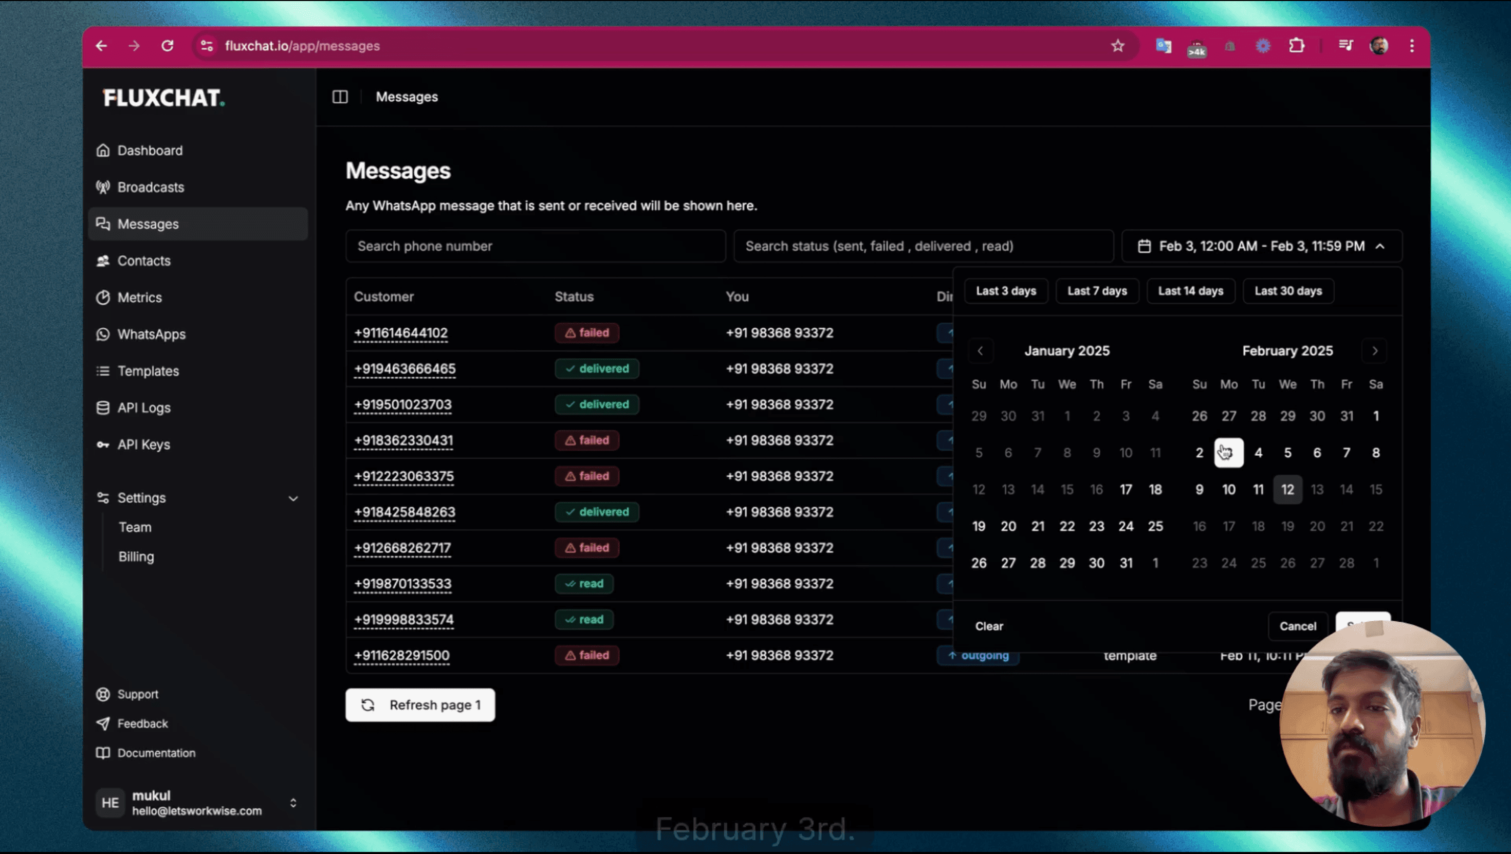1511x854 pixels.
Task: Open the Templates menu item
Action: point(148,372)
